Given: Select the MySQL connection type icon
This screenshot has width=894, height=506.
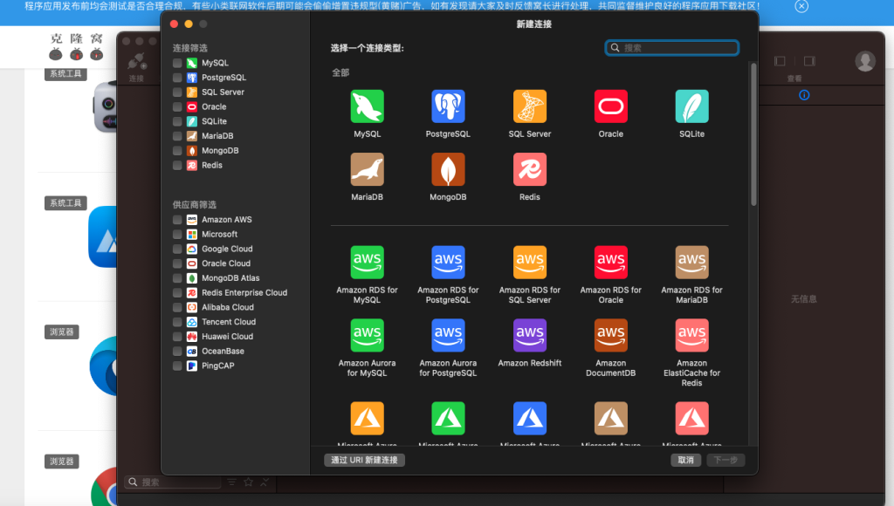Looking at the screenshot, I should coord(367,106).
